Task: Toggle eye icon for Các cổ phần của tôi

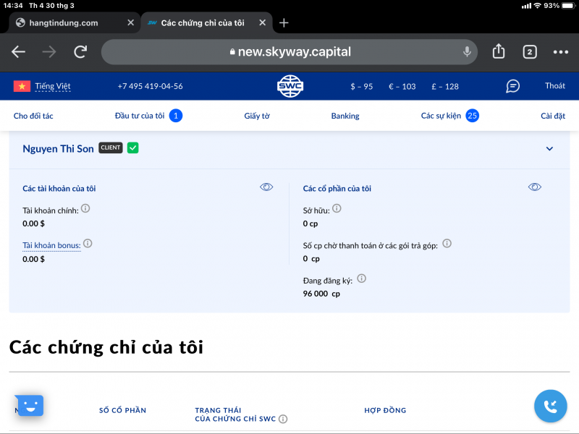Action: pyautogui.click(x=535, y=187)
